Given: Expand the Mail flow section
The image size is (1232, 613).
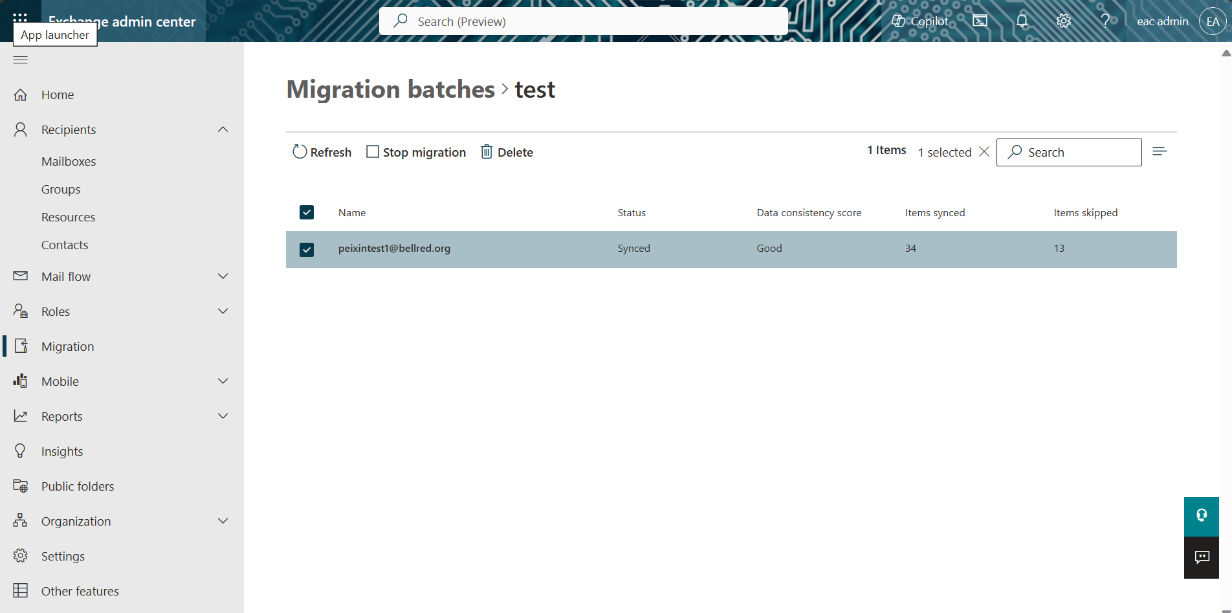Looking at the screenshot, I should click(223, 276).
